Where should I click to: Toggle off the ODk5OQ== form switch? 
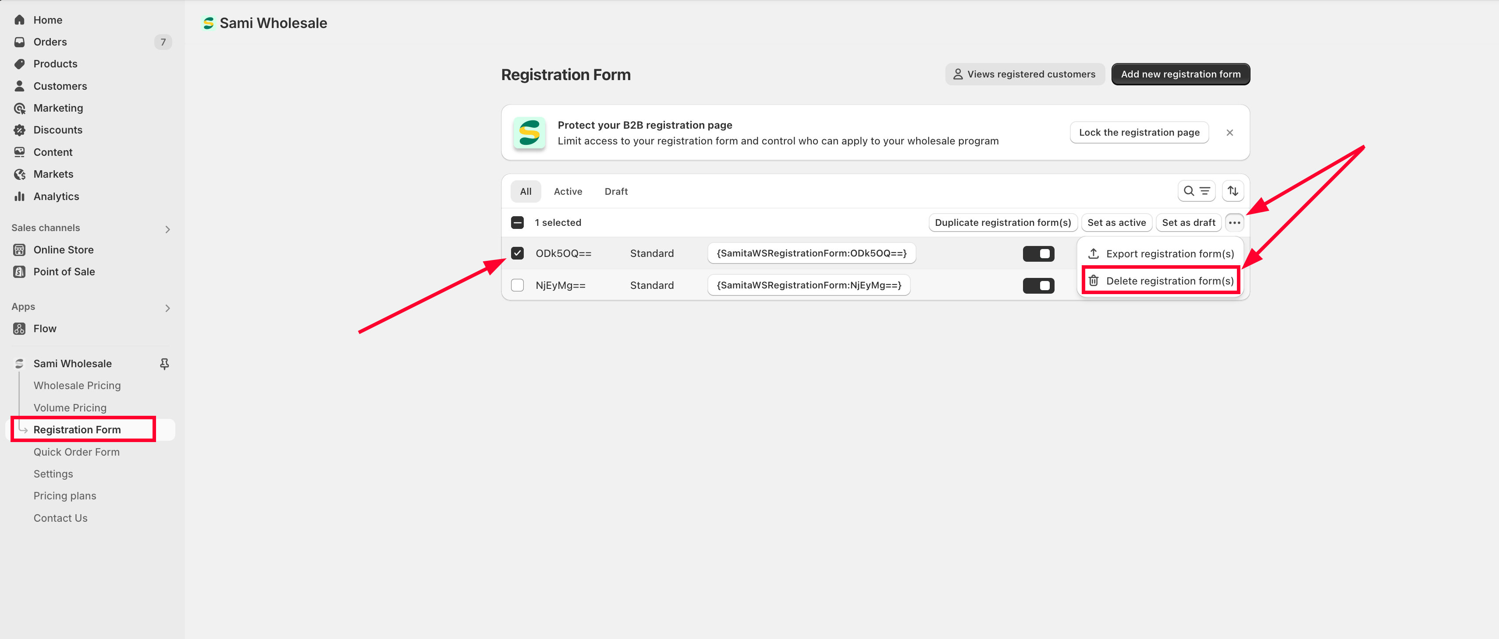click(x=1038, y=254)
